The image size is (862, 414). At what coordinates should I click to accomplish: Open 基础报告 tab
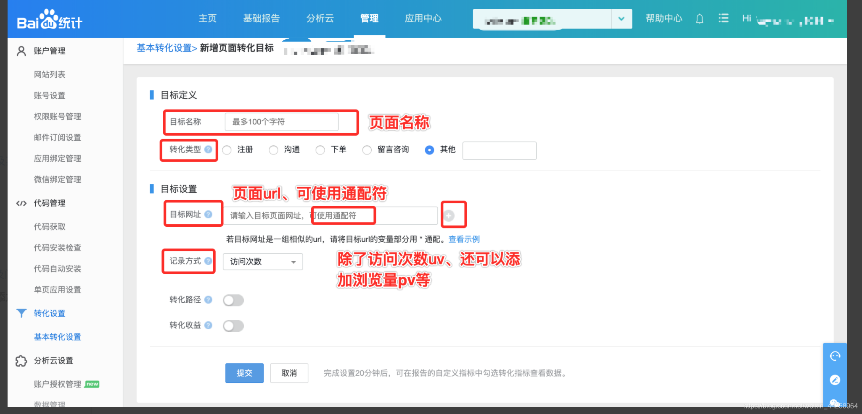coord(262,18)
